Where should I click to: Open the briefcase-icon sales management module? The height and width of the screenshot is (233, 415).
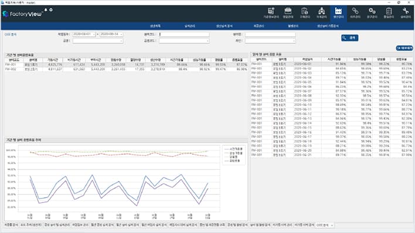(x=288, y=13)
